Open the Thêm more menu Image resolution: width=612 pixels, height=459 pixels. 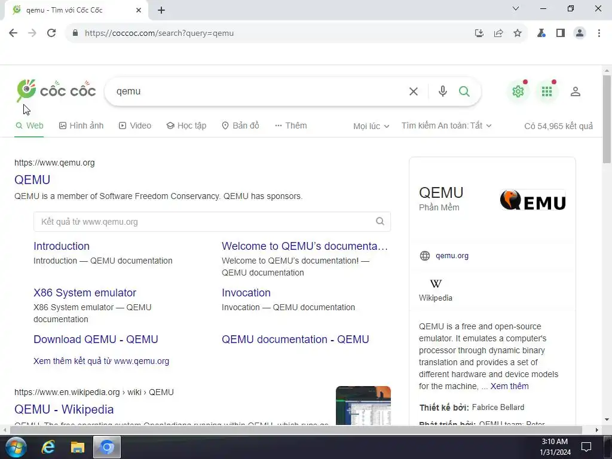[291, 126]
